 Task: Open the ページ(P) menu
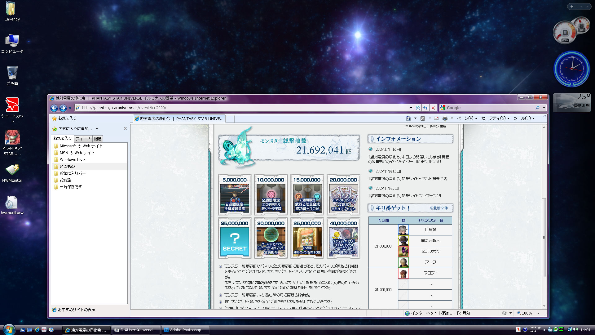tap(467, 118)
